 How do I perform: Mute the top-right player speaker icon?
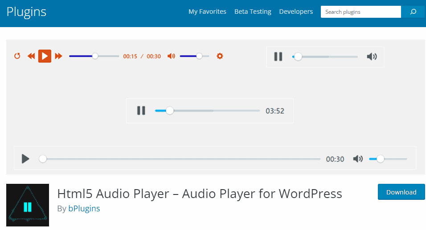point(372,57)
